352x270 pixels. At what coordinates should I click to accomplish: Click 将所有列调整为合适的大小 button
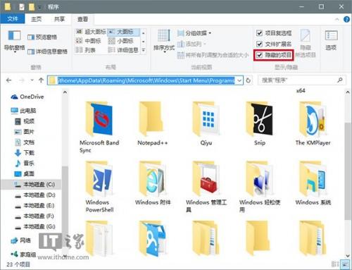click(x=213, y=55)
